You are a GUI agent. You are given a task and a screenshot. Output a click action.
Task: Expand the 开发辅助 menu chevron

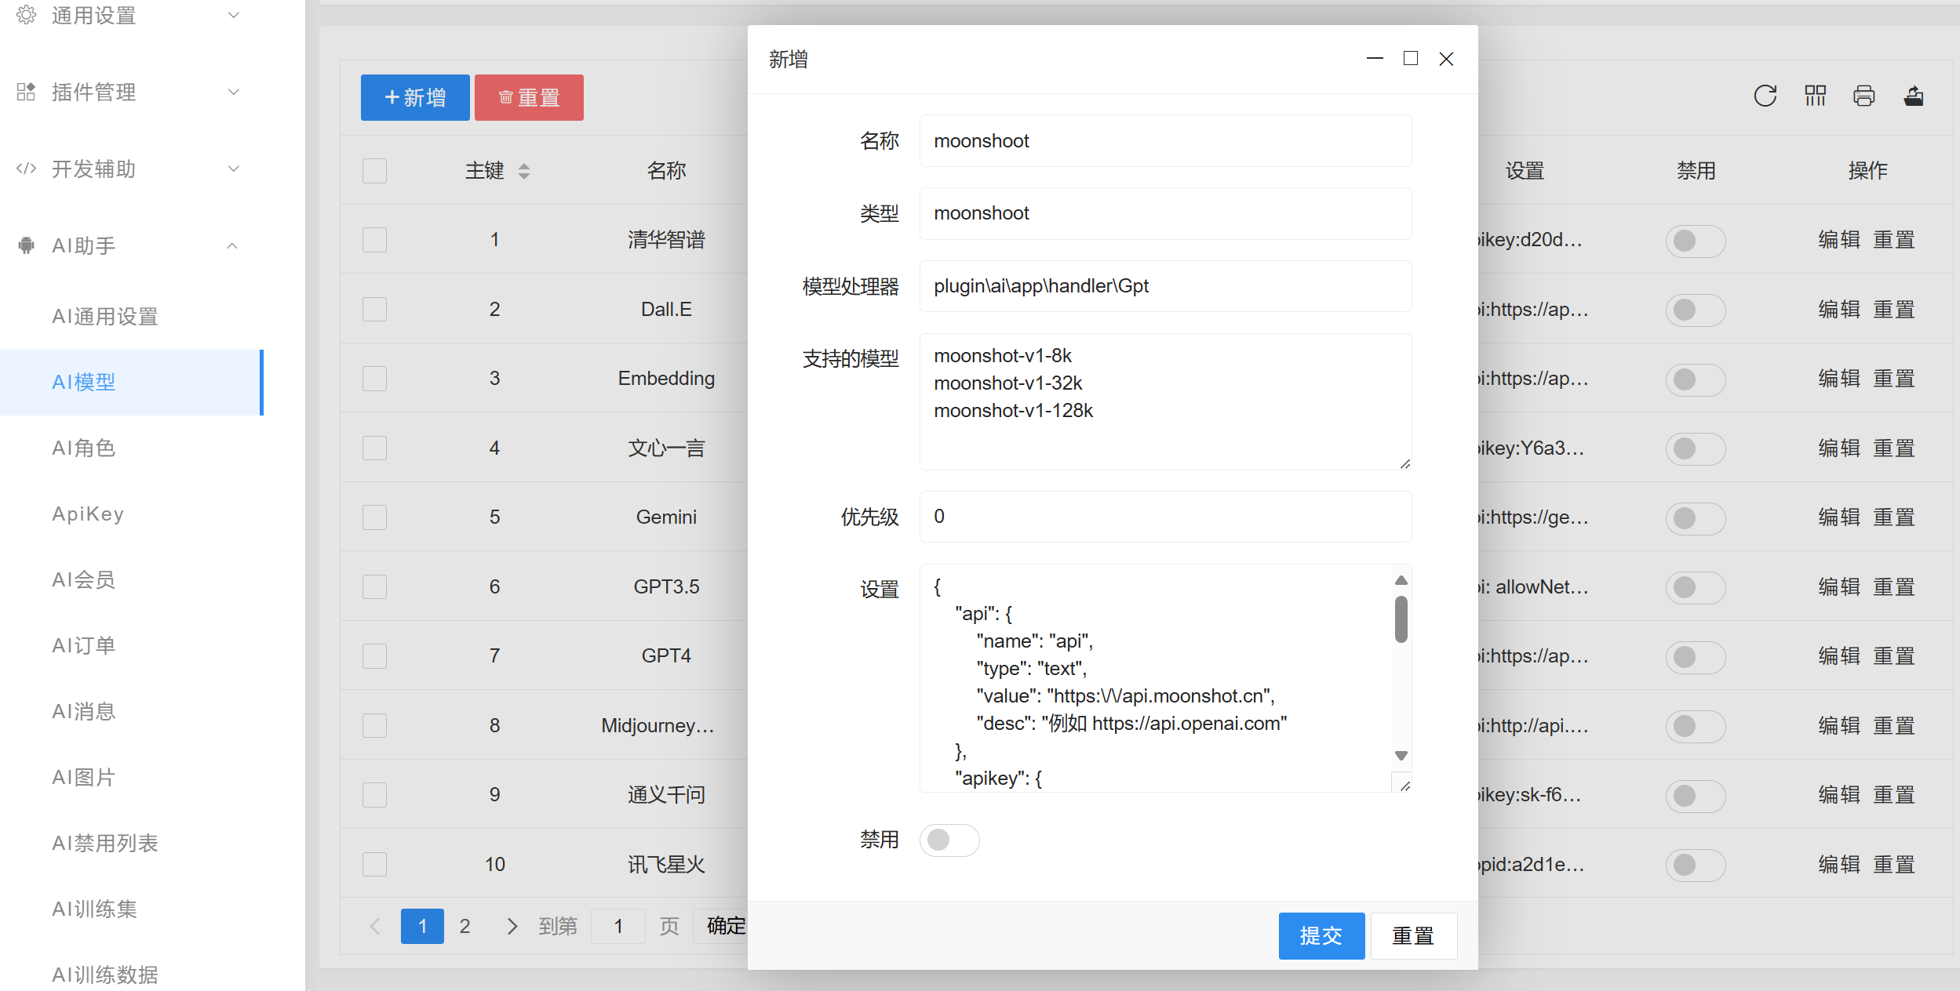tap(233, 169)
